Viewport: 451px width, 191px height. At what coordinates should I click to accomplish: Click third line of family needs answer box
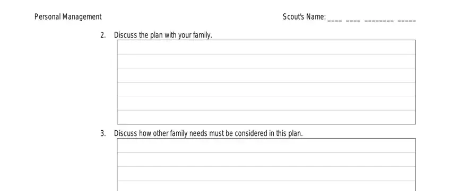[x=266, y=174]
